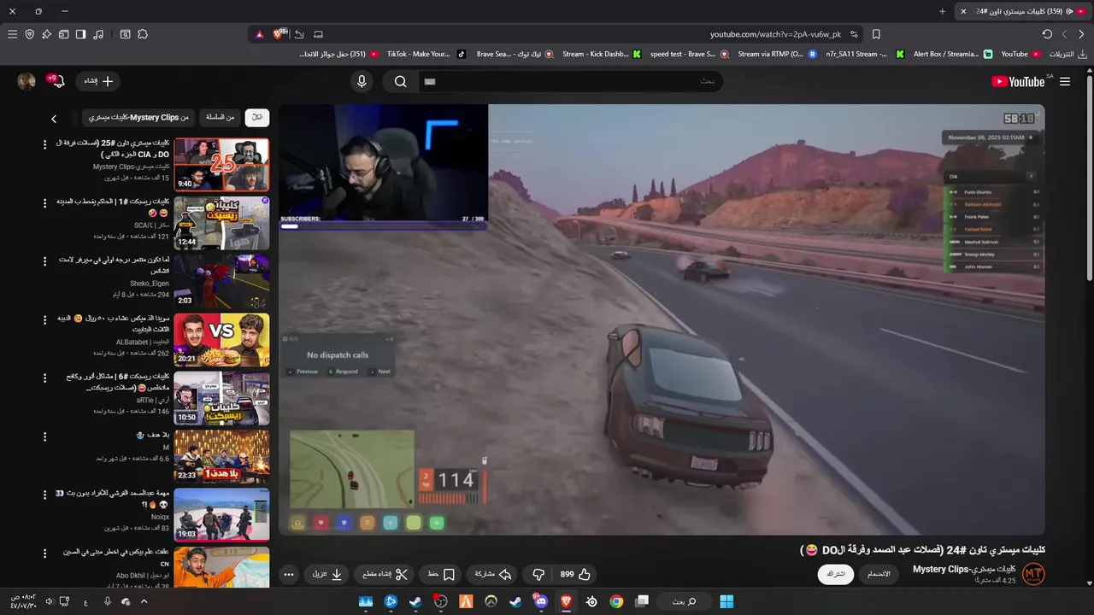Open options for Nolqx video row
The image size is (1094, 615).
tap(45, 494)
